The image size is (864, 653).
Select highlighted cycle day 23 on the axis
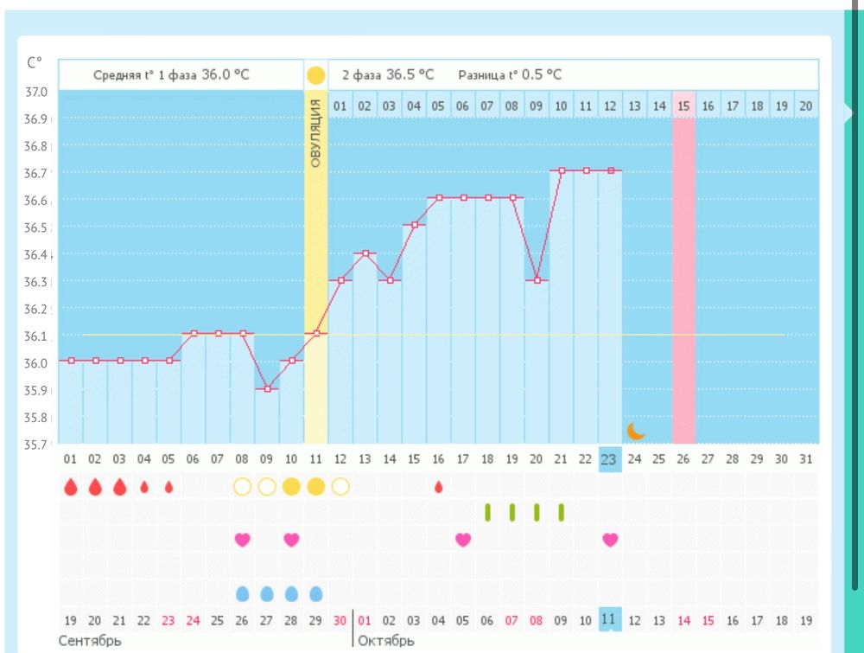point(610,458)
